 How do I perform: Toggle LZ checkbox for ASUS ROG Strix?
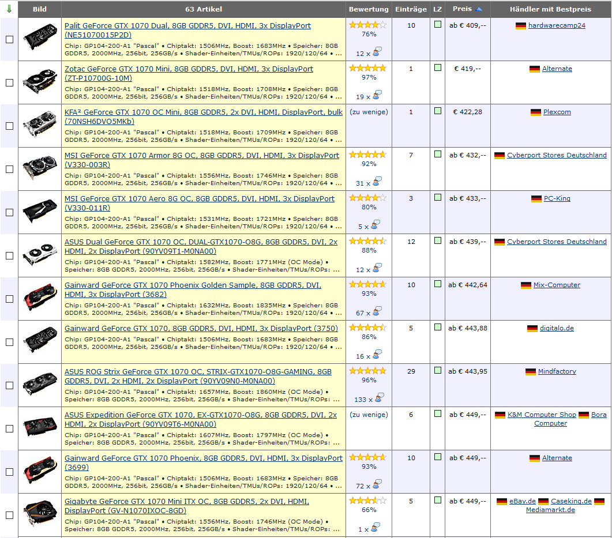[438, 370]
